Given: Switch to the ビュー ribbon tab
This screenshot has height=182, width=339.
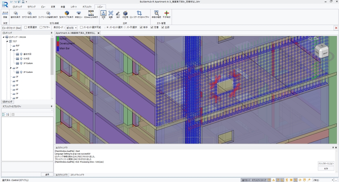Looking at the screenshot, I should coord(43,7).
